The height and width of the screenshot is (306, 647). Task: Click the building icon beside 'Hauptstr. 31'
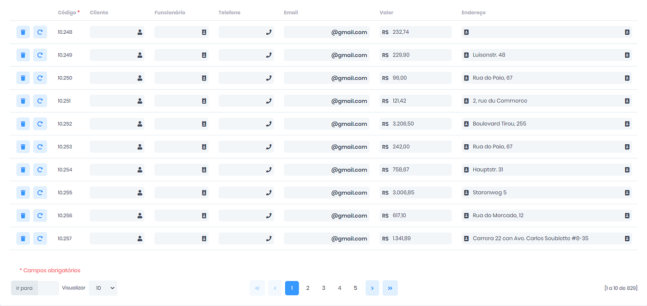coord(466,169)
